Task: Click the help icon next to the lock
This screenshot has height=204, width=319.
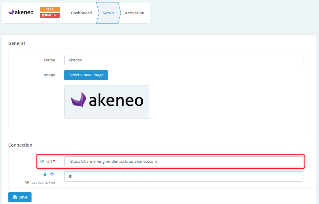Action: coord(52,174)
